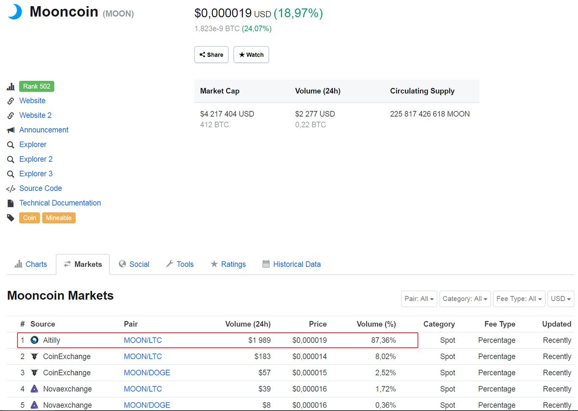Open the first Explorer link
578x411 pixels.
tap(33, 145)
